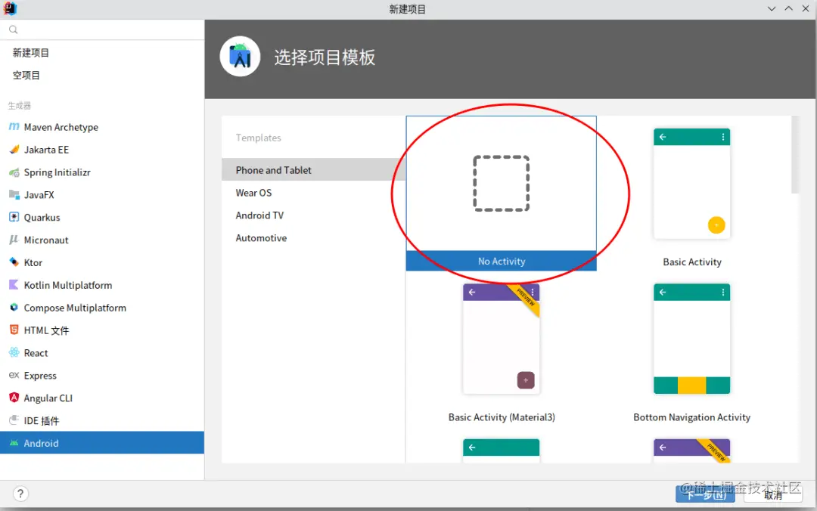Click the Micronaut mu icon
The width and height of the screenshot is (817, 511).
pos(14,240)
